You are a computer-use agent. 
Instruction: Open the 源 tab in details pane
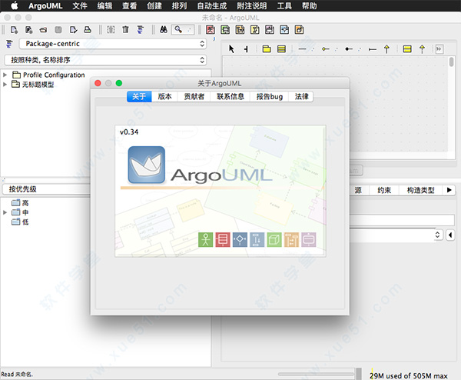pyautogui.click(x=358, y=190)
